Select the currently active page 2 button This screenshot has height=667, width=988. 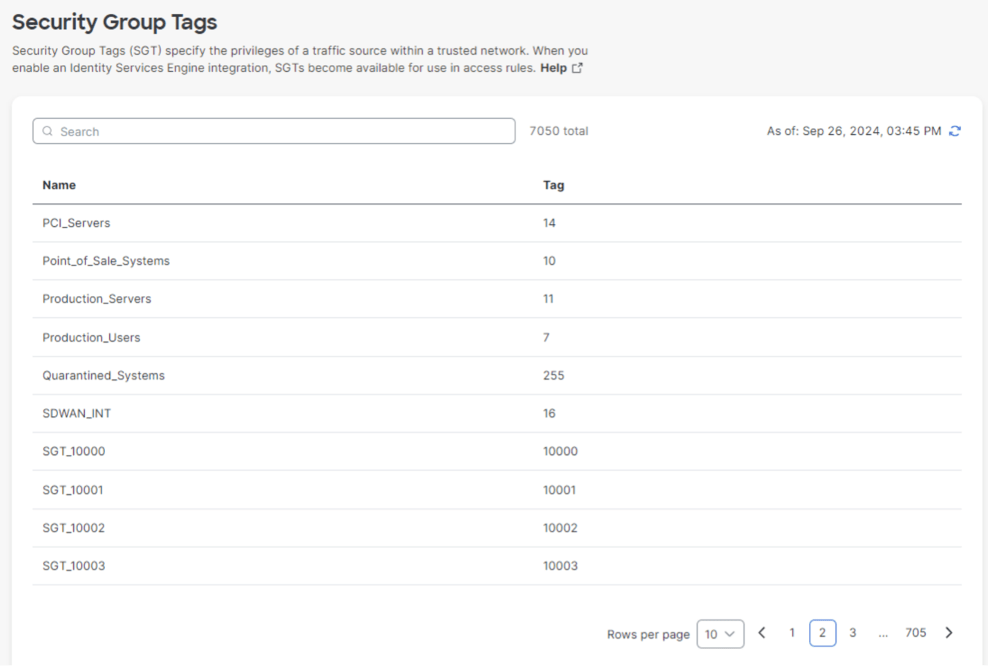coord(822,632)
